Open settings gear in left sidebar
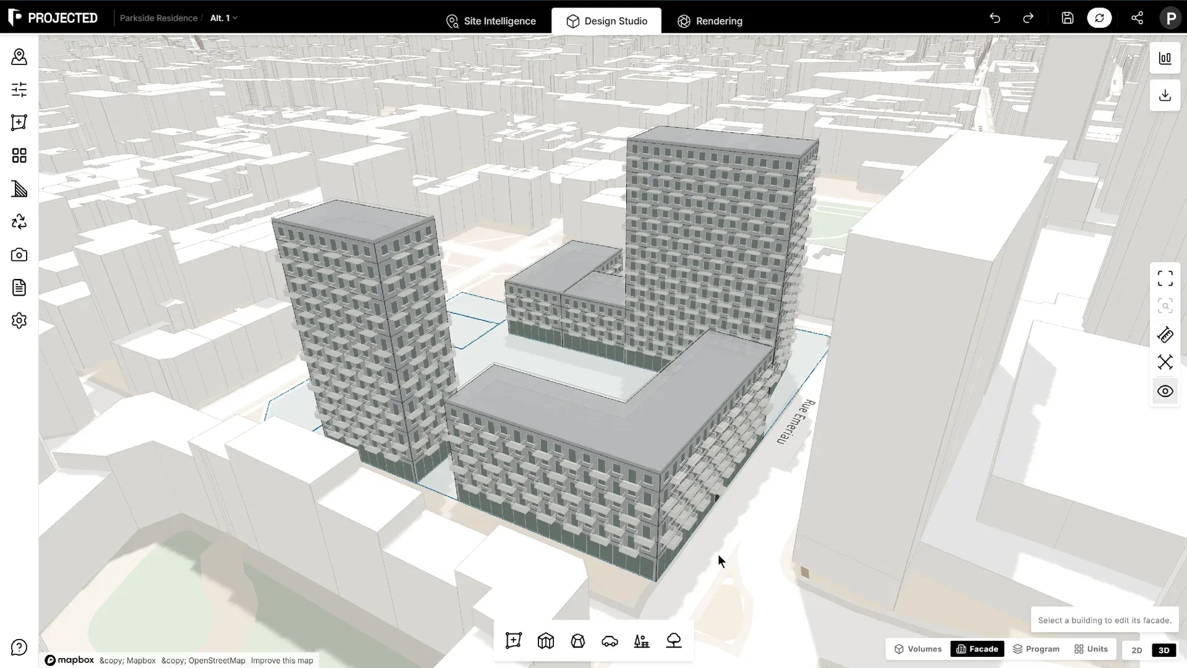 click(x=19, y=320)
